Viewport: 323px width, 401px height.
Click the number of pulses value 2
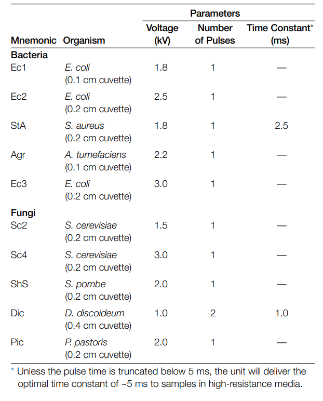[x=212, y=313]
